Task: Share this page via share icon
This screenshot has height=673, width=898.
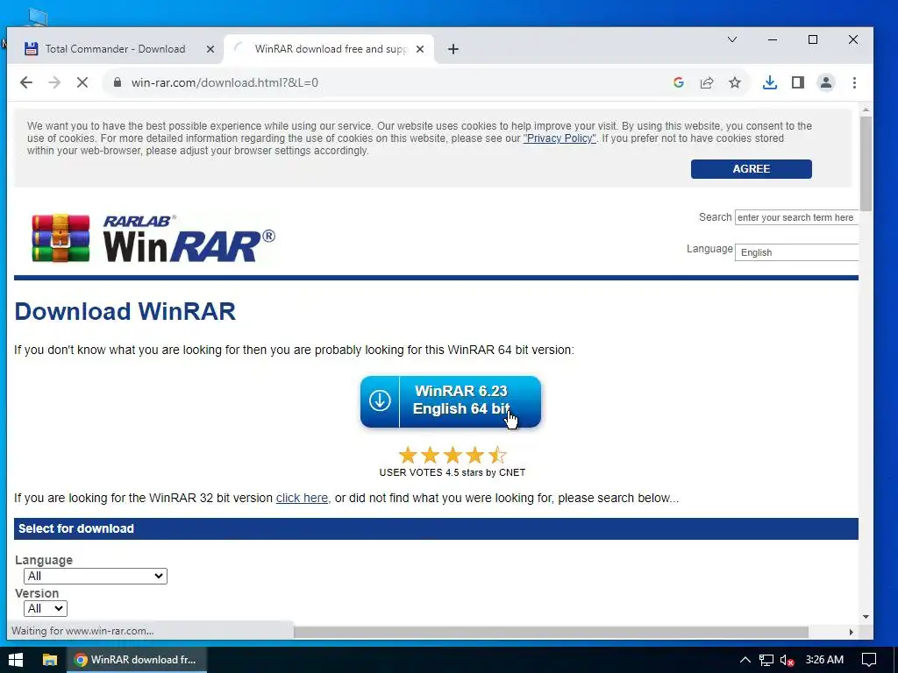Action: tap(707, 82)
